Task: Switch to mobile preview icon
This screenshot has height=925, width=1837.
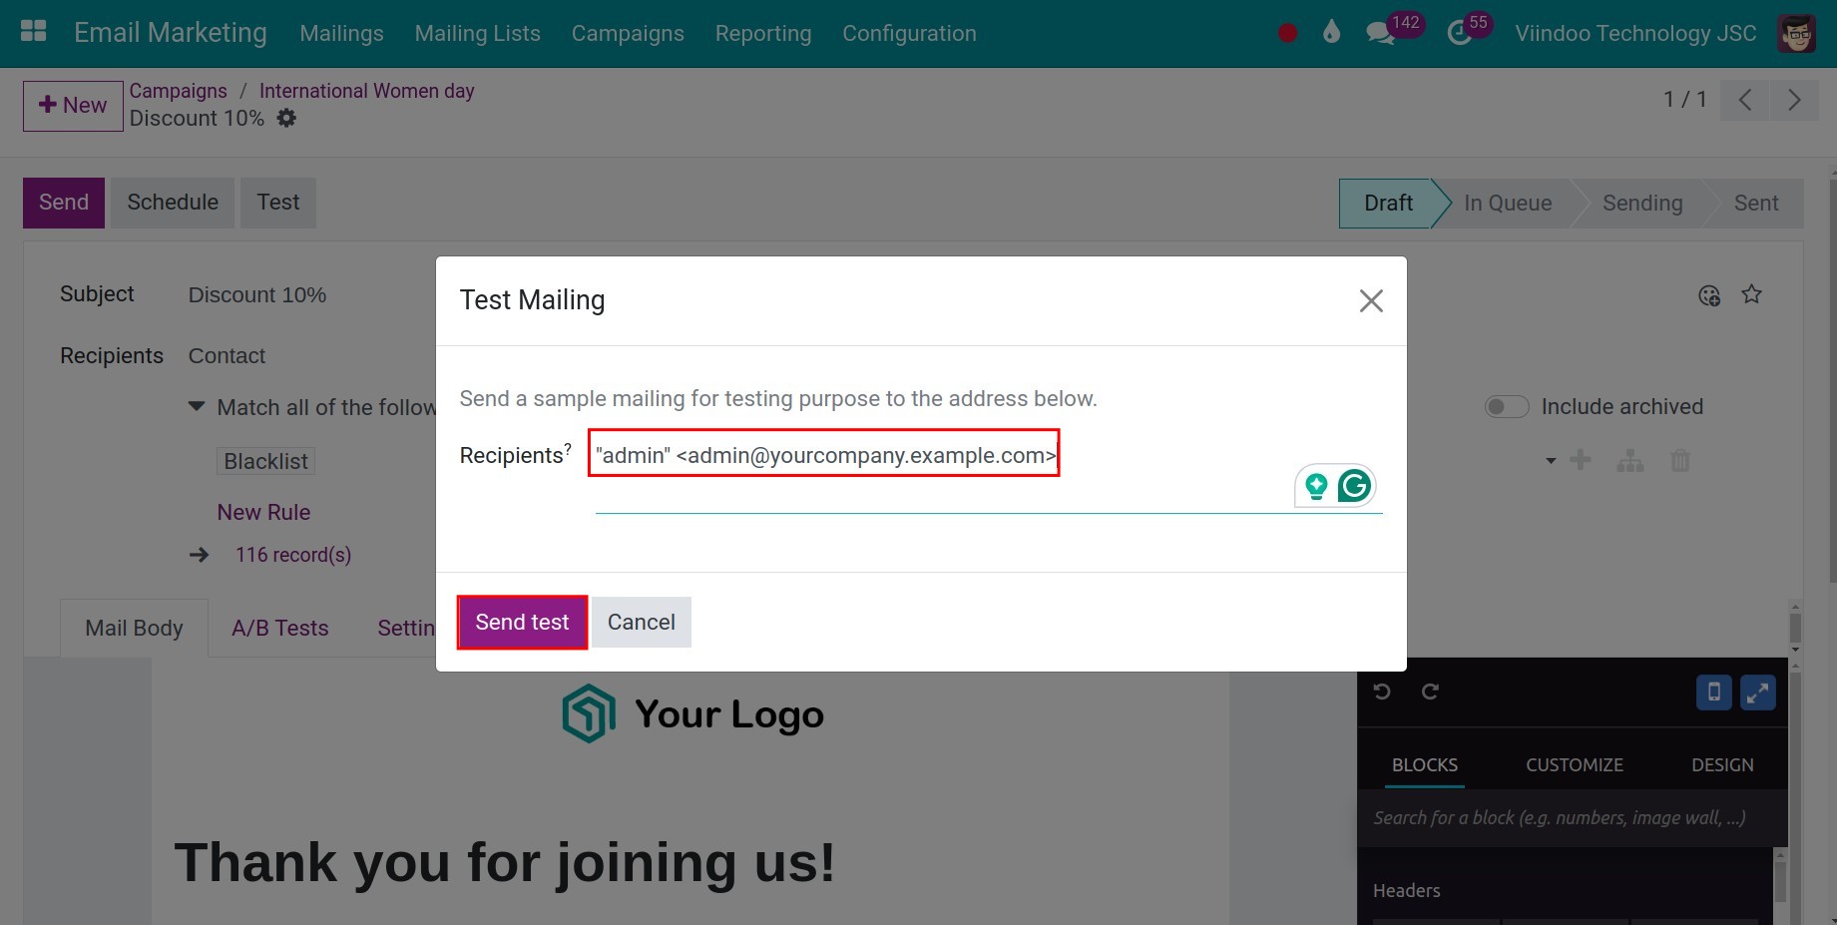Action: click(1714, 693)
